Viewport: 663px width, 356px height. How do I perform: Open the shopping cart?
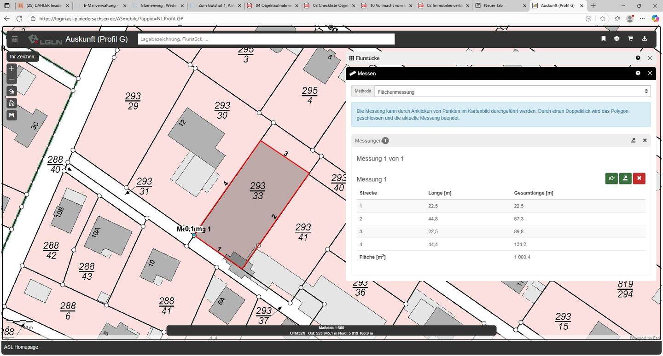tap(630, 39)
